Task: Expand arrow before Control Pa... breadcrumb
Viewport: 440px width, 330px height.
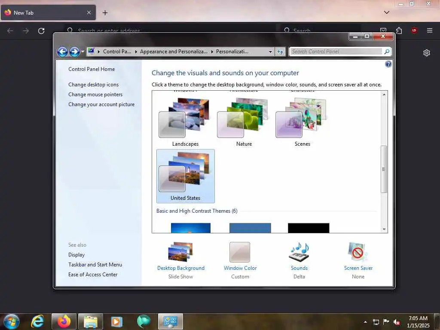Action: click(x=99, y=52)
